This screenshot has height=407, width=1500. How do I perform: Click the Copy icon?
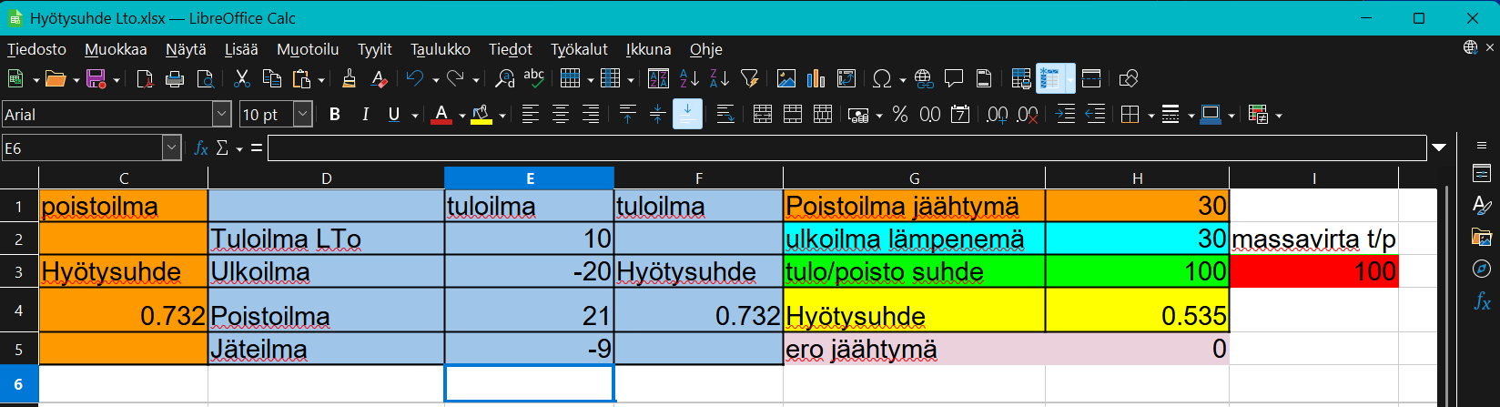(271, 79)
